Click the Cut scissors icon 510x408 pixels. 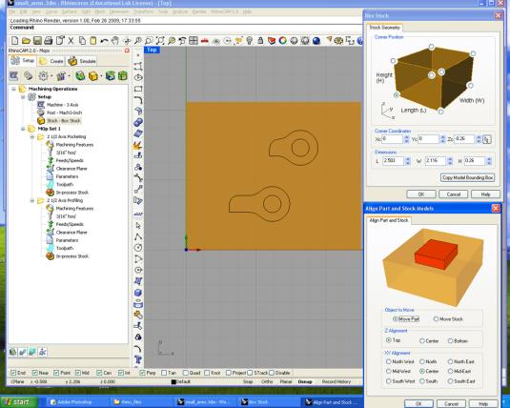click(71, 41)
